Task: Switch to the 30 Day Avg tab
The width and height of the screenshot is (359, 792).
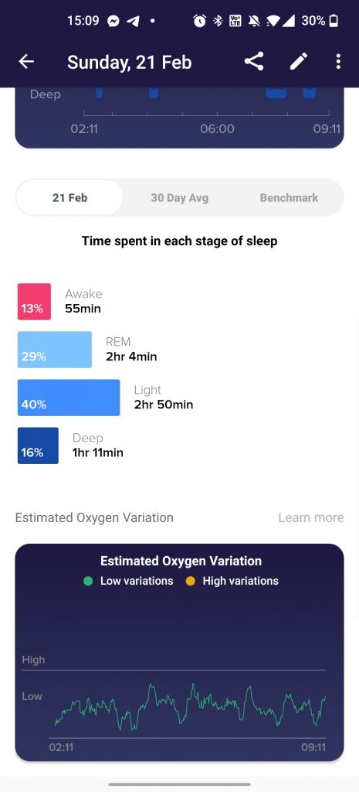Action: click(x=179, y=197)
